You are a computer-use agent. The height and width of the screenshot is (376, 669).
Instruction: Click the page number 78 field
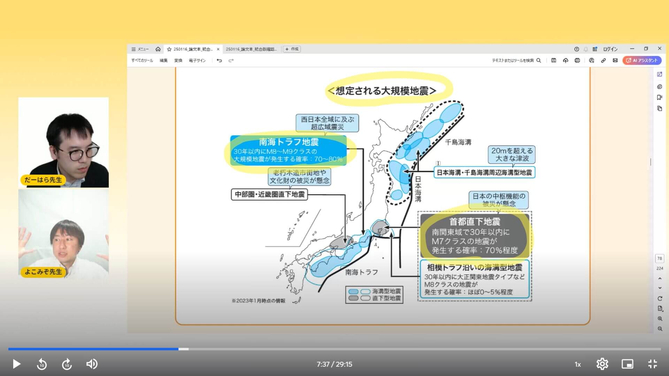tap(659, 258)
